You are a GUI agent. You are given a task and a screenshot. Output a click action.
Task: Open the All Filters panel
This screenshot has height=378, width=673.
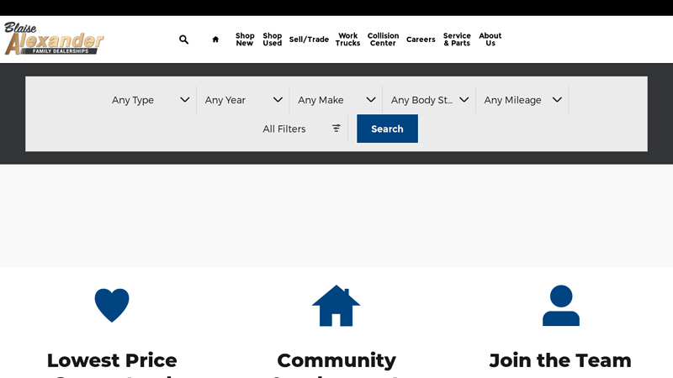(x=301, y=129)
